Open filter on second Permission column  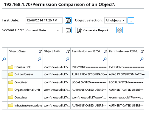(x=142, y=51)
